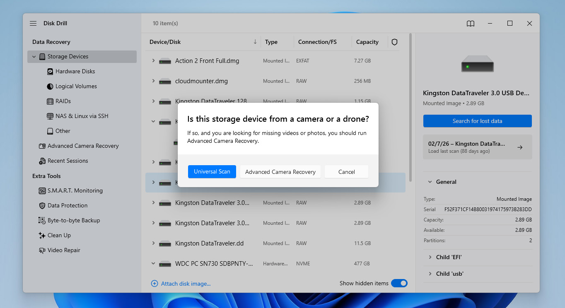Screen dimensions: 565x308
Task: Load last scan from 02/7/26
Action: [477, 147]
